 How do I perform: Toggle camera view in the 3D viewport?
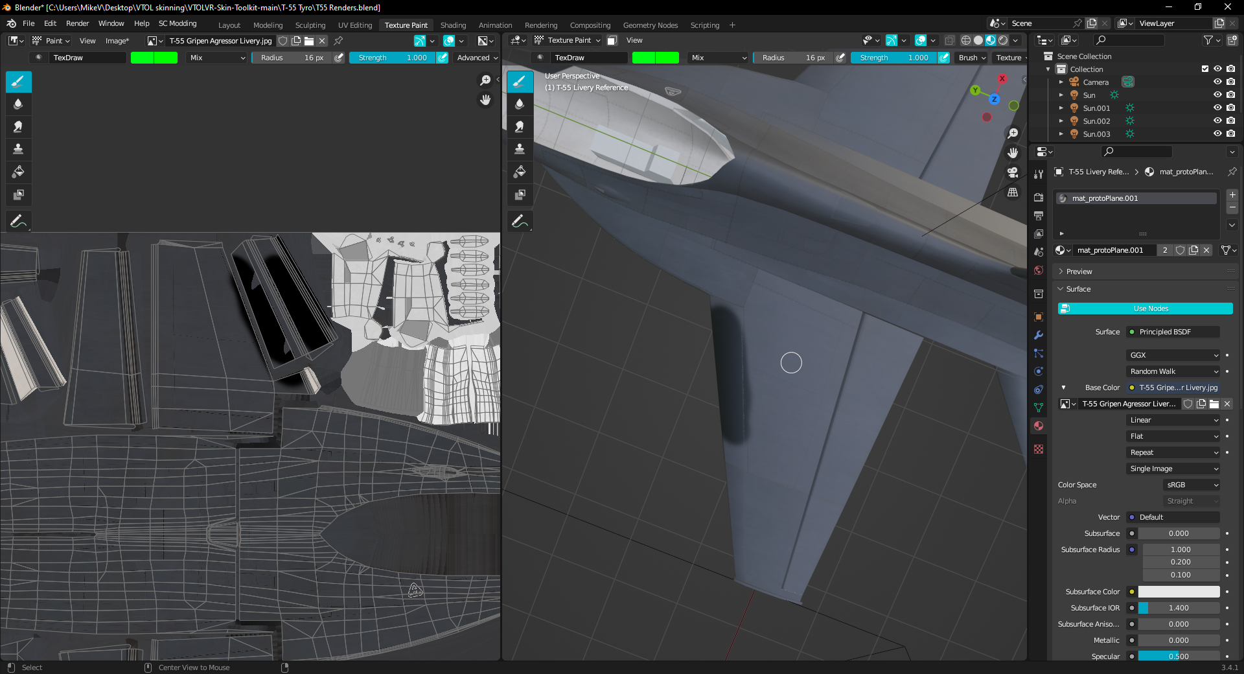pos(1013,172)
